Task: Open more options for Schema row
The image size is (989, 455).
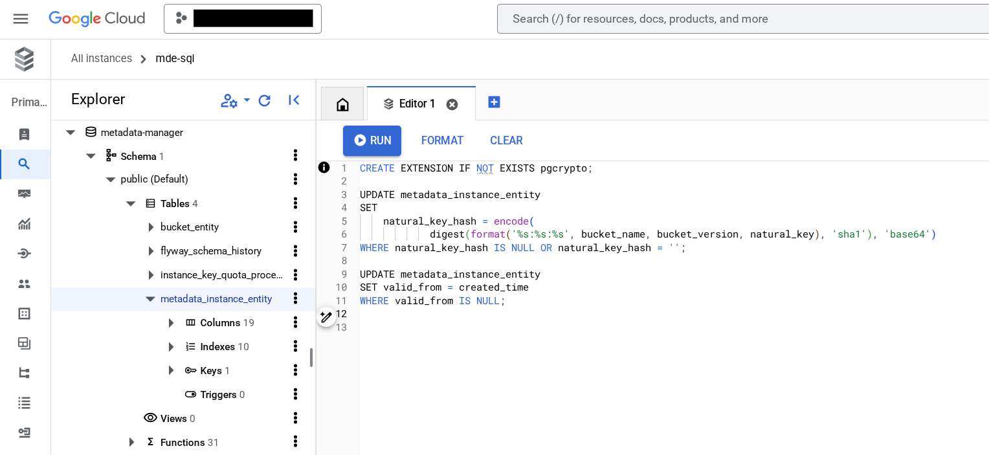Action: 295,156
